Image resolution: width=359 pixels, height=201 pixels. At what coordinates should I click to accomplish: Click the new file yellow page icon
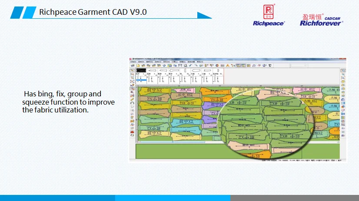click(x=138, y=66)
